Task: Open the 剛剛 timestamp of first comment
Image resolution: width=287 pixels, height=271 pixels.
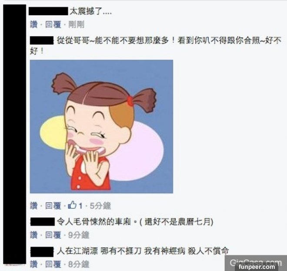Action: tap(77, 24)
